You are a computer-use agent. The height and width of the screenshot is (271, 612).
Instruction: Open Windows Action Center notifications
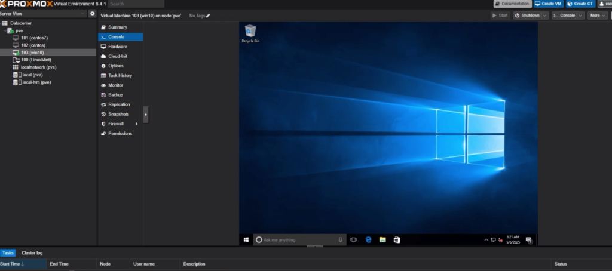tap(528, 240)
